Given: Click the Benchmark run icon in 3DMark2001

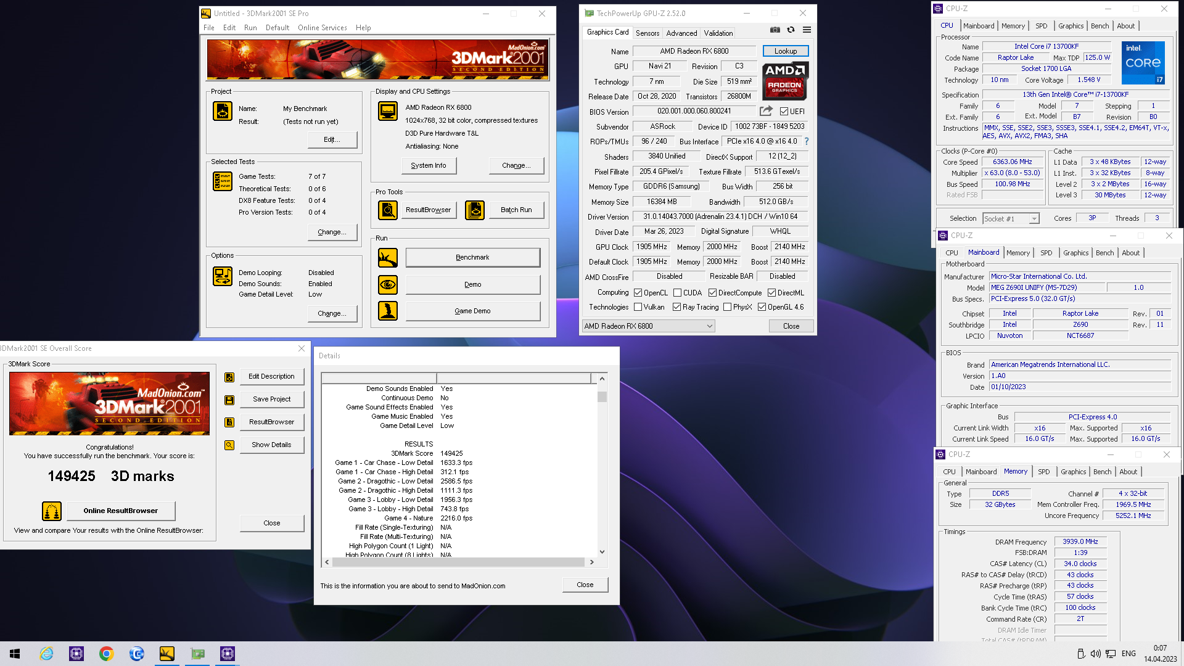Looking at the screenshot, I should 388,258.
